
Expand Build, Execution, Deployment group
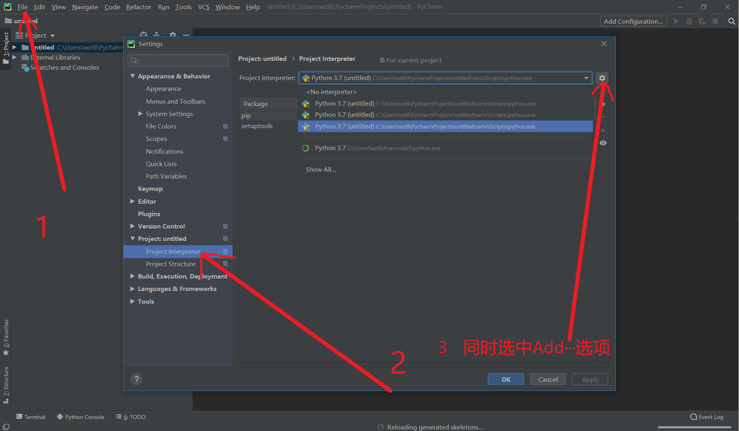(x=132, y=276)
